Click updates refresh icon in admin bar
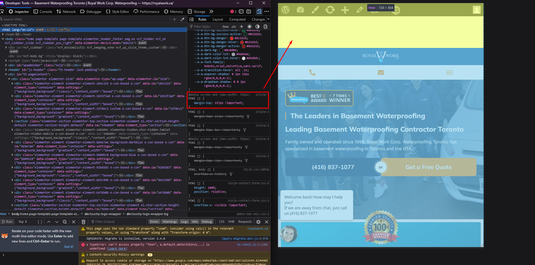This screenshot has height=265, width=535. click(330, 10)
